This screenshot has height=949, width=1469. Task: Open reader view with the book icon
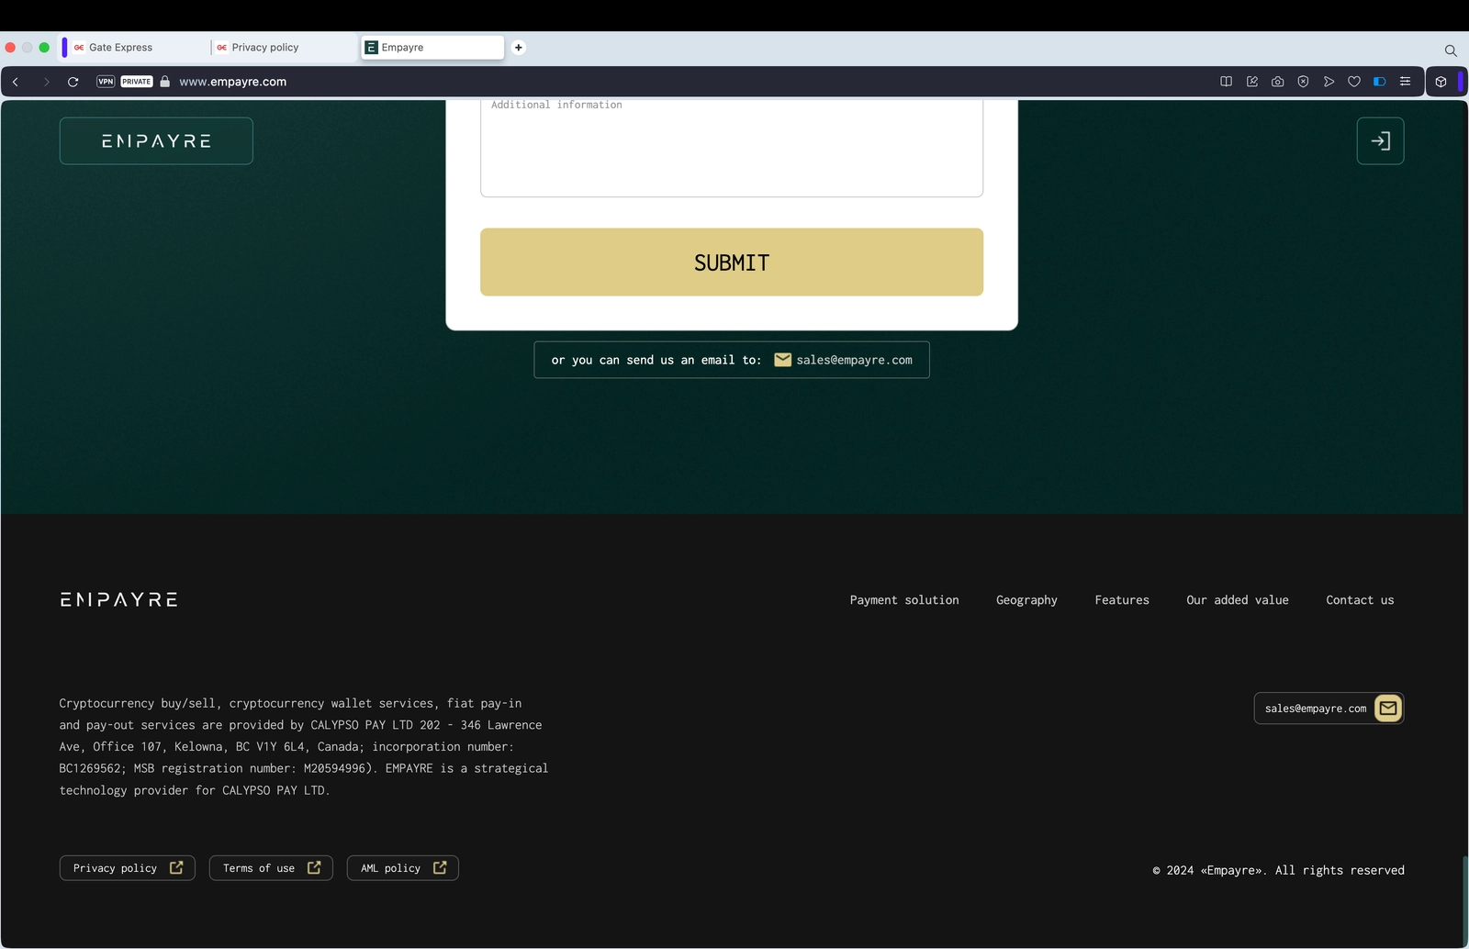pyautogui.click(x=1226, y=81)
